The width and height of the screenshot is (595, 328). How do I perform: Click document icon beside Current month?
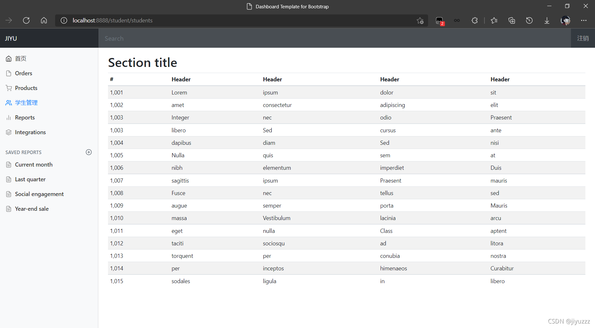click(x=9, y=165)
